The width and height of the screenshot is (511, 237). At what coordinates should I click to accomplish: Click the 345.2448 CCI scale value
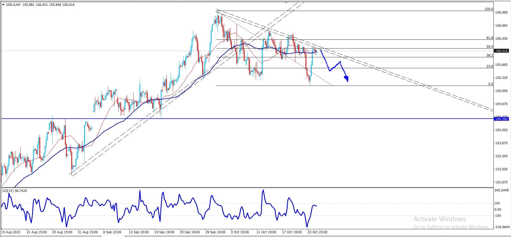pyautogui.click(x=501, y=190)
